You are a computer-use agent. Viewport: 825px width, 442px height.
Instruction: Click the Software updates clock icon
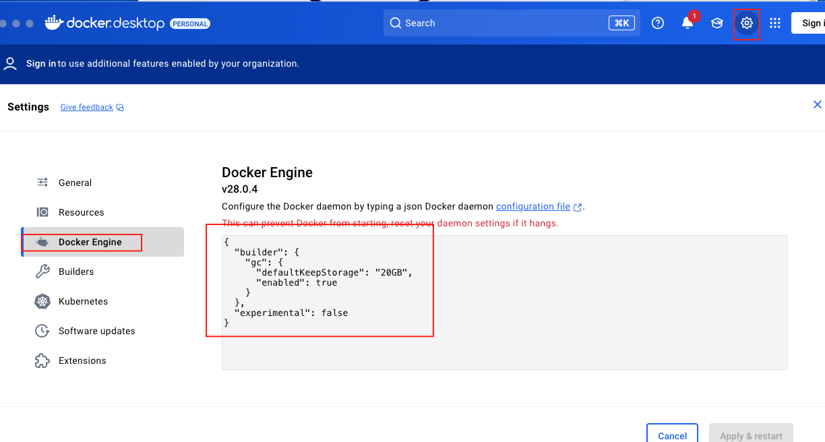pos(42,331)
